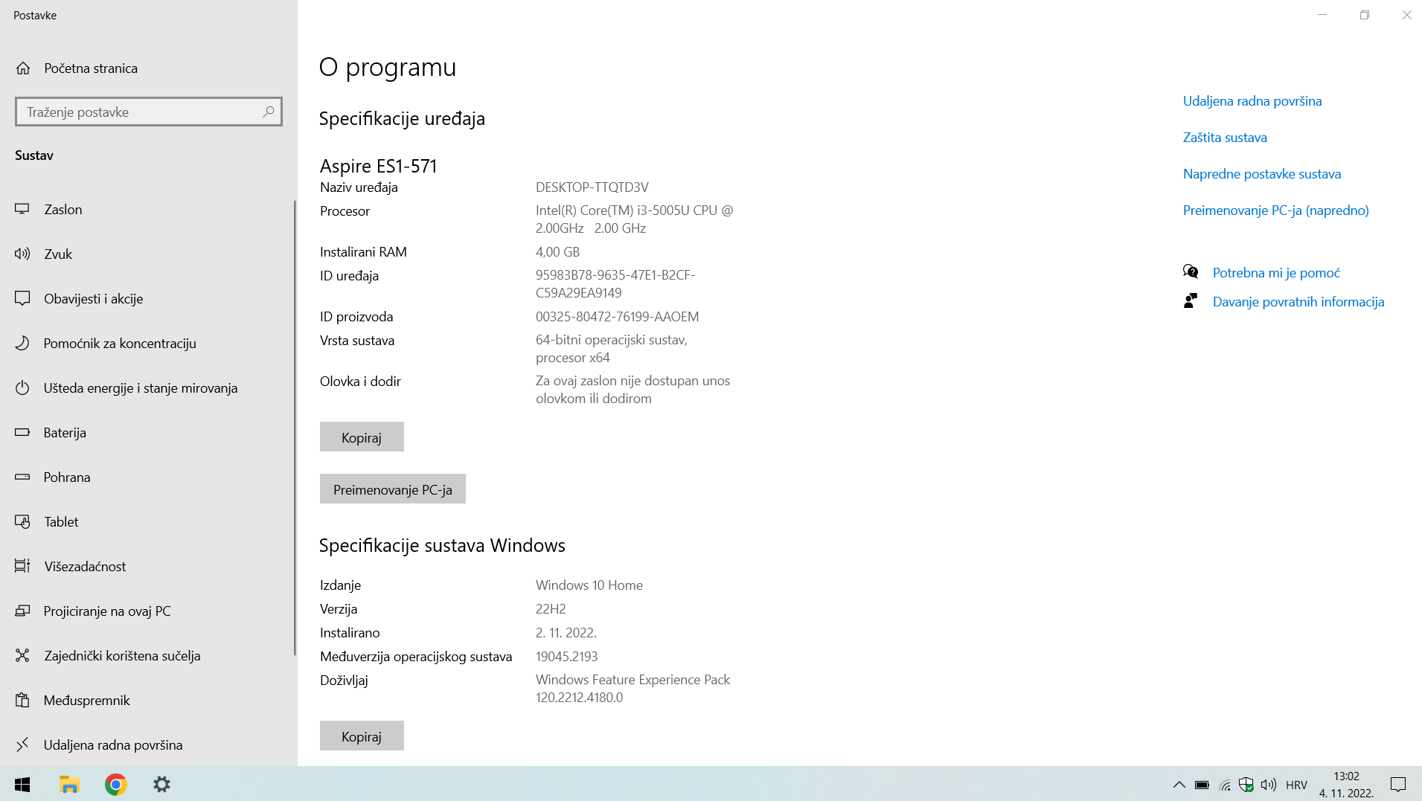1422x801 pixels.
Task: Copy the device specifications with Kopiraj
Action: click(362, 437)
